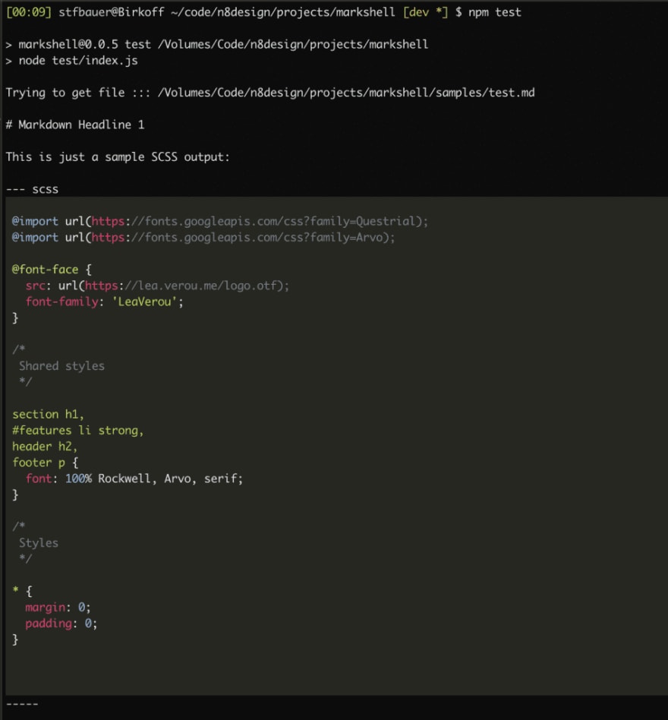Click the samples/test.md file path

346,93
